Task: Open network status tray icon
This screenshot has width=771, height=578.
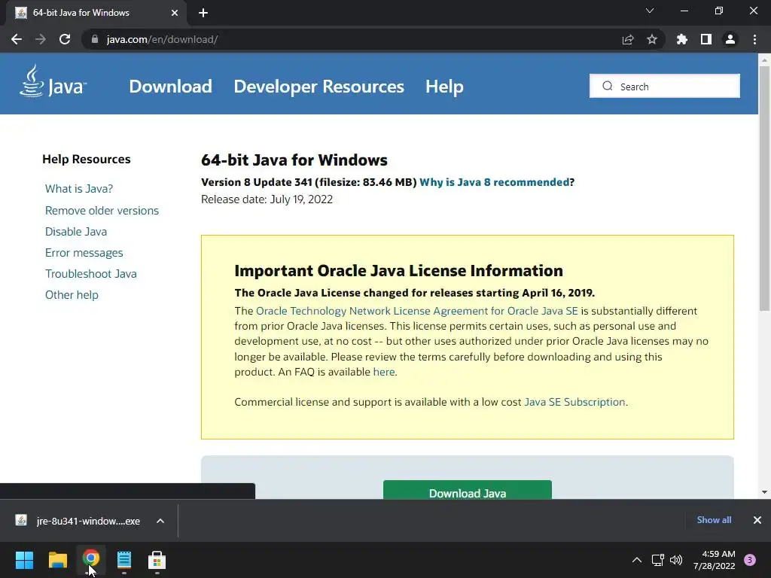Action: [x=657, y=560]
